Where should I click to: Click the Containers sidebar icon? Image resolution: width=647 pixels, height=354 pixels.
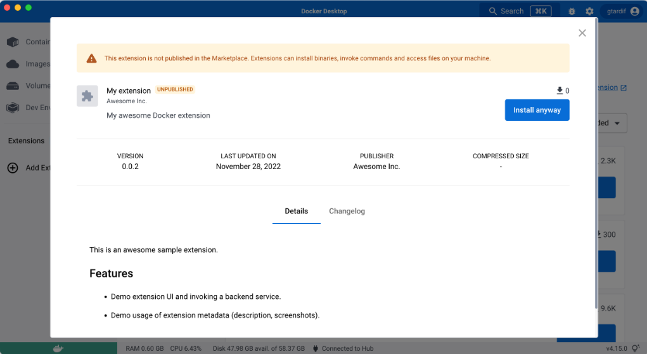coord(13,42)
